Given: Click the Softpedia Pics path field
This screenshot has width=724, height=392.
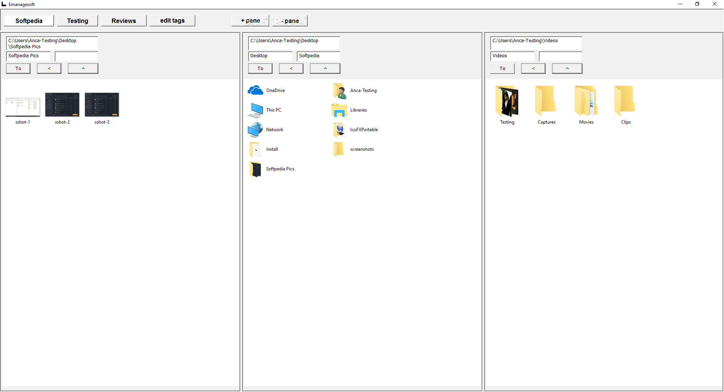Looking at the screenshot, I should coord(52,43).
